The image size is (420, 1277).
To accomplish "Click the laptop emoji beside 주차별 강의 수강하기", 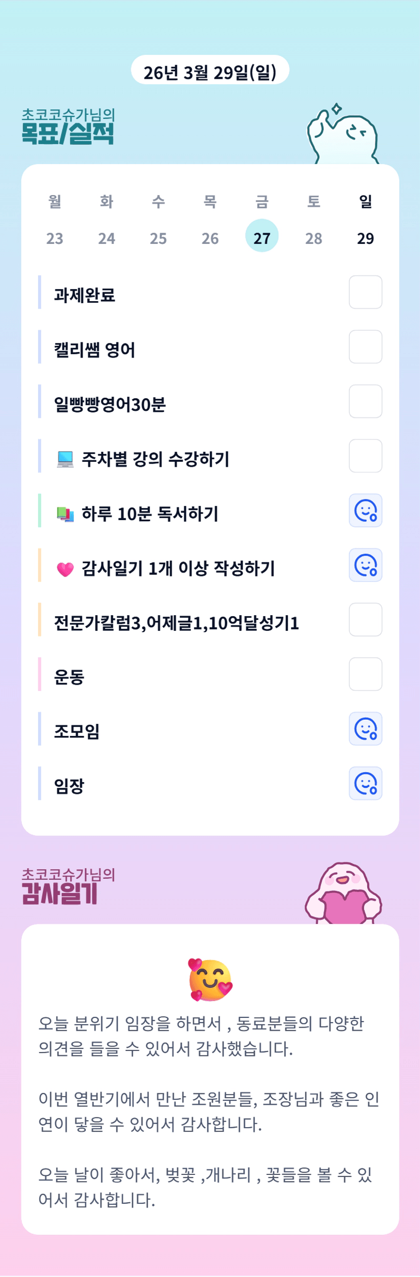I will [x=66, y=459].
